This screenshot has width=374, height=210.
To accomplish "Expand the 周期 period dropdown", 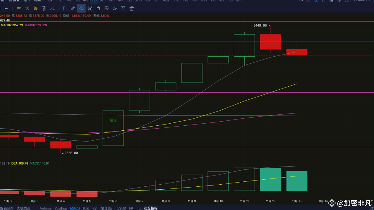I will click(39, 1).
